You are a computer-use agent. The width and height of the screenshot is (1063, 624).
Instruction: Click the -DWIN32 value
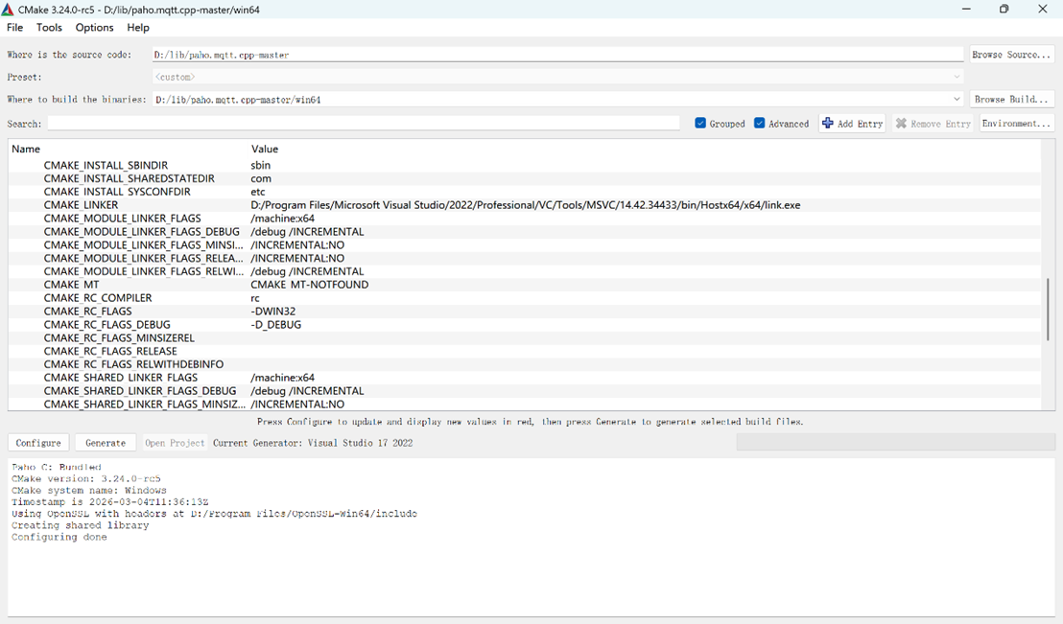coord(272,312)
